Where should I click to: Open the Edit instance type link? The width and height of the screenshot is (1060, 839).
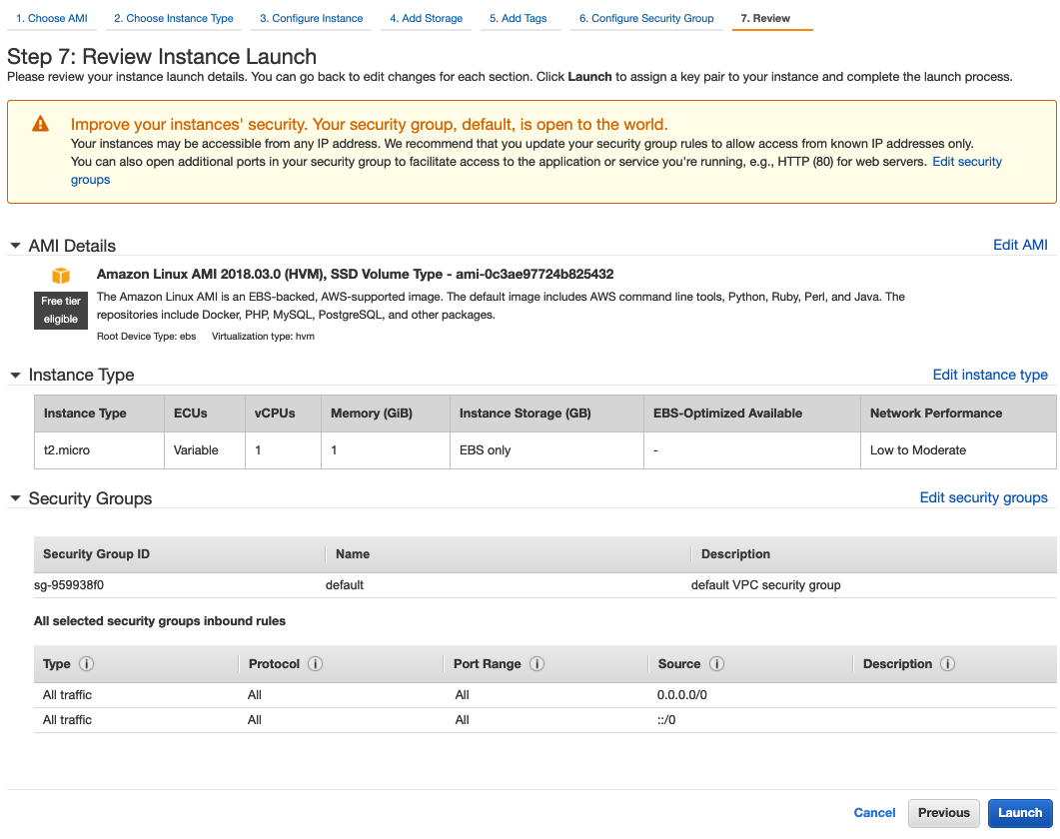990,375
